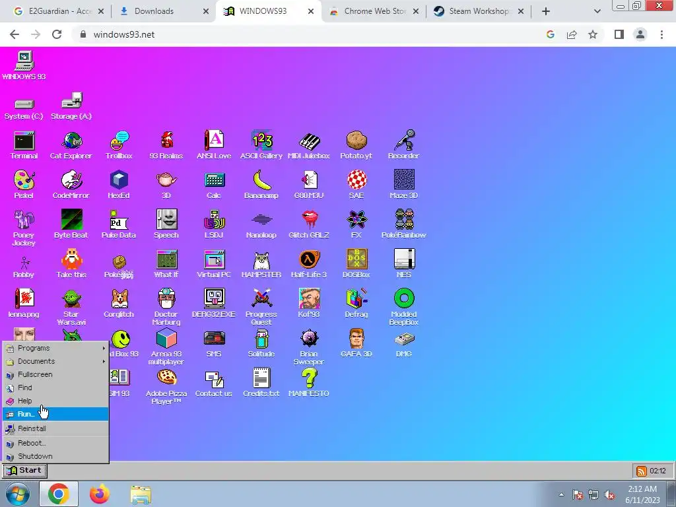This screenshot has width=676, height=507.
Task: Launch the Maze 3D icon
Action: pyautogui.click(x=404, y=185)
